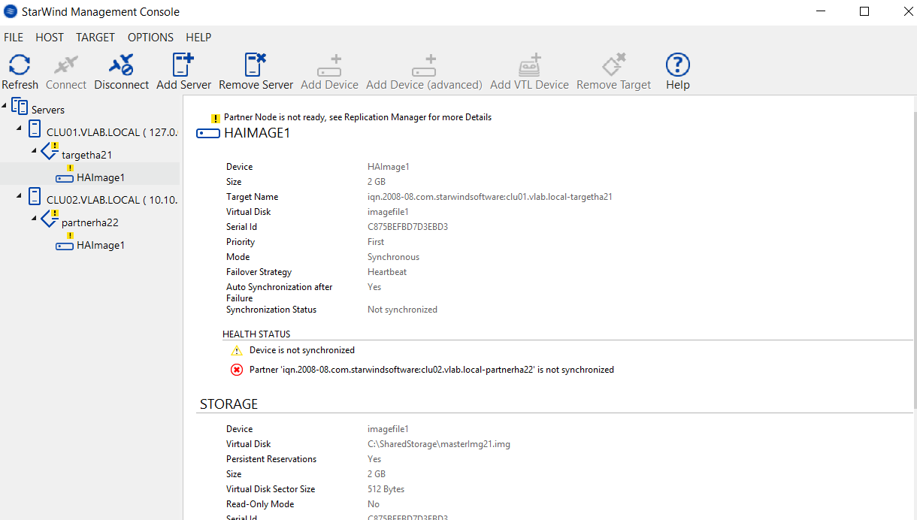Screen dimensions: 917x520
Task: Click the Read-Only Mode value No
Action: tap(374, 504)
